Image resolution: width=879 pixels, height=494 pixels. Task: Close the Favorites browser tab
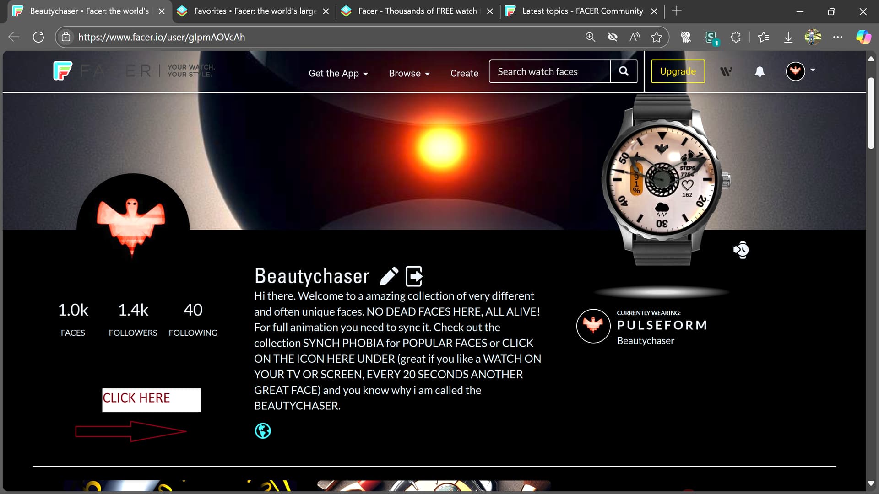(x=326, y=11)
